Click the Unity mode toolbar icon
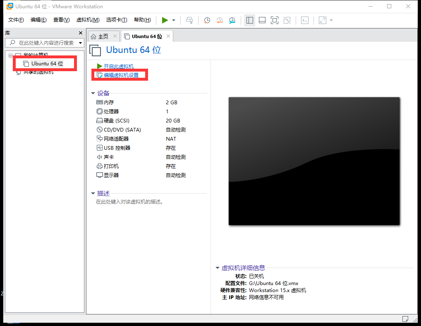 (x=287, y=20)
